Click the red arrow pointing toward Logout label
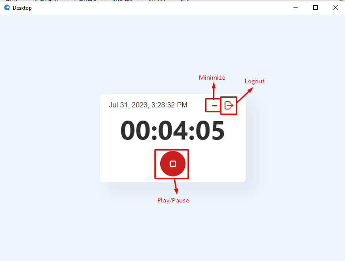 pyautogui.click(x=245, y=95)
